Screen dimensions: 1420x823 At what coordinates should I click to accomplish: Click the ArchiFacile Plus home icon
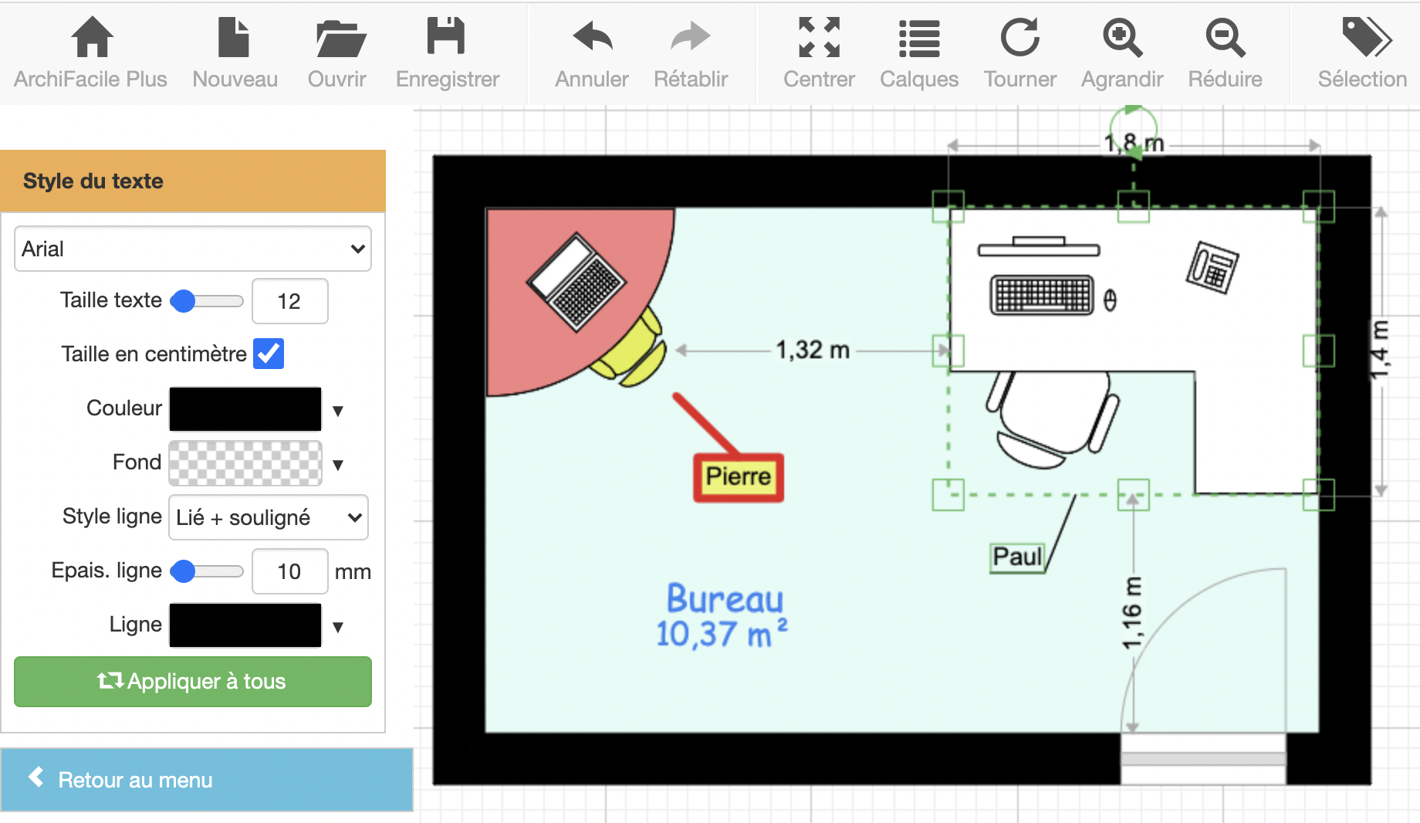coord(91,38)
